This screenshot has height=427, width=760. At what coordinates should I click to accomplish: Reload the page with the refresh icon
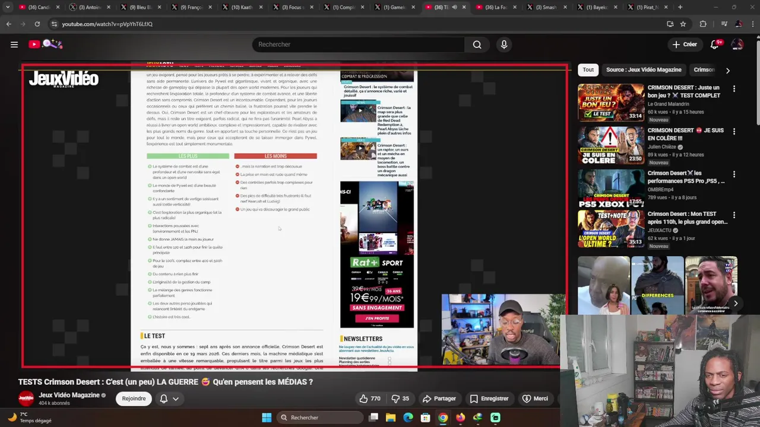point(37,24)
